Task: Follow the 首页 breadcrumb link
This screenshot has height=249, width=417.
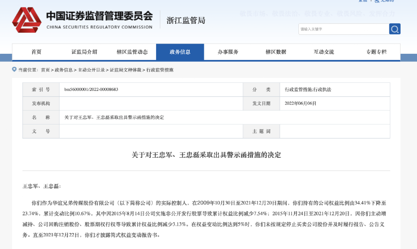Action: pyautogui.click(x=45, y=70)
